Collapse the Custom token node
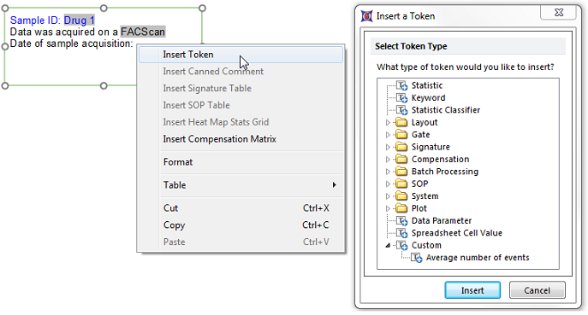 [x=388, y=246]
